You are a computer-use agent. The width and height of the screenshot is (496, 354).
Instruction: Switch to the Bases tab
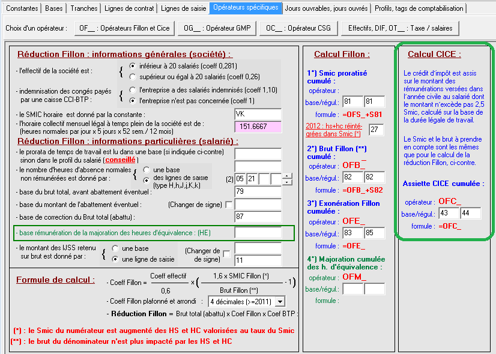coord(54,8)
